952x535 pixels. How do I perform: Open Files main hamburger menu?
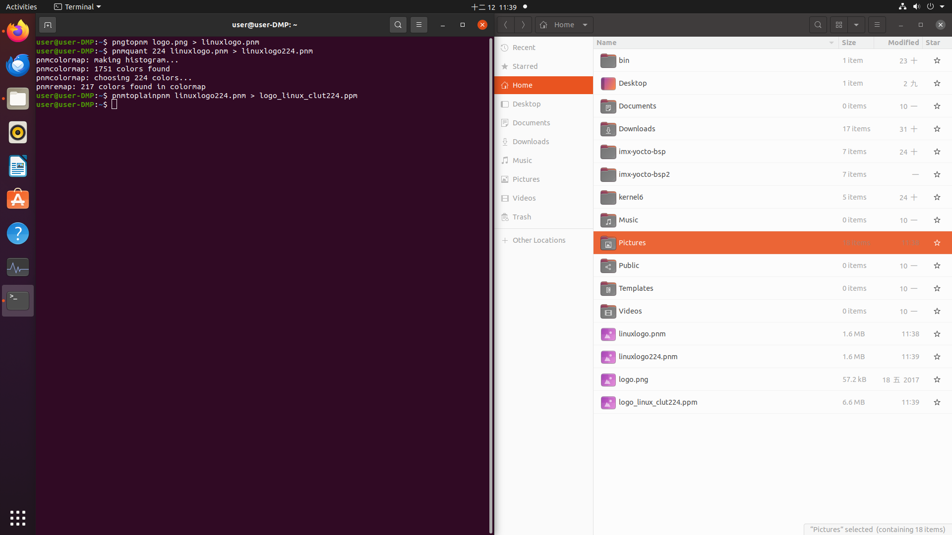click(x=877, y=25)
